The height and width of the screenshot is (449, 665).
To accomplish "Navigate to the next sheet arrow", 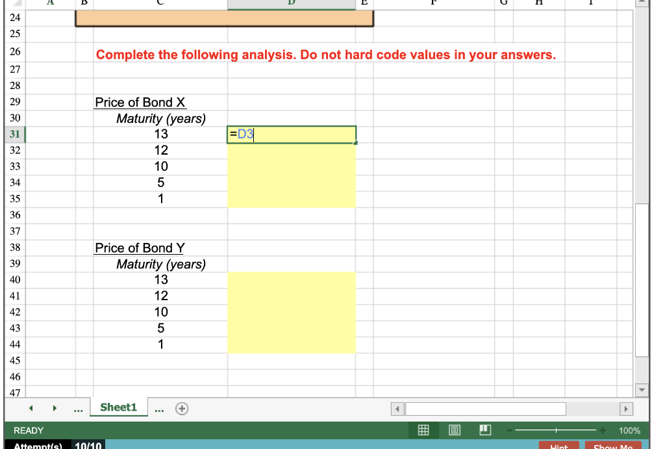I will [x=55, y=408].
